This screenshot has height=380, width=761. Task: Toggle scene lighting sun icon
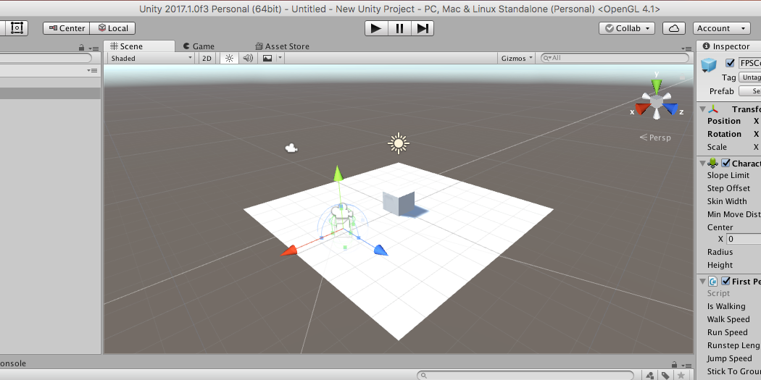229,58
